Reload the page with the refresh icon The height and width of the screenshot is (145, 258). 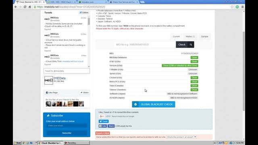click(x=25, y=7)
